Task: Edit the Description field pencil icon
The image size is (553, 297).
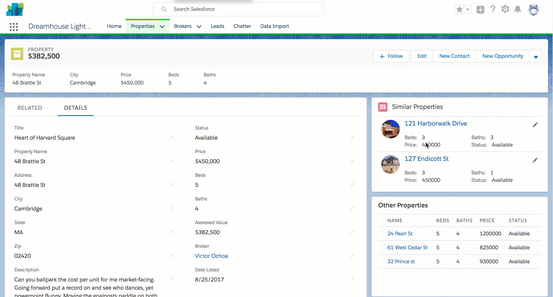Action: click(172, 279)
